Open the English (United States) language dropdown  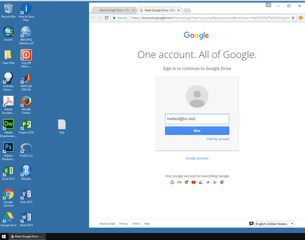(x=274, y=224)
